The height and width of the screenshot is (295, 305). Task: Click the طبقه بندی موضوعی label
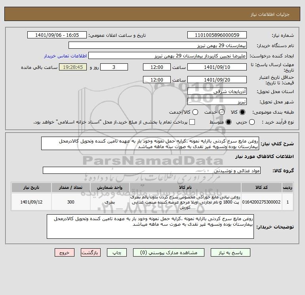click(273, 112)
